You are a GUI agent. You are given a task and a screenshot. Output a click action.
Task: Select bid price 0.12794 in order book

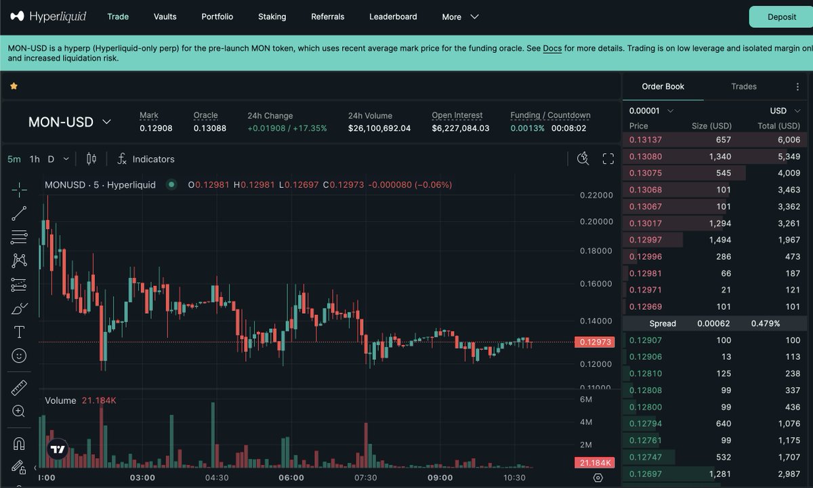646,424
